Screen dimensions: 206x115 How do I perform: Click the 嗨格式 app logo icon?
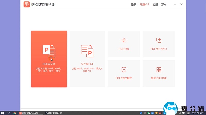coord(27,4)
